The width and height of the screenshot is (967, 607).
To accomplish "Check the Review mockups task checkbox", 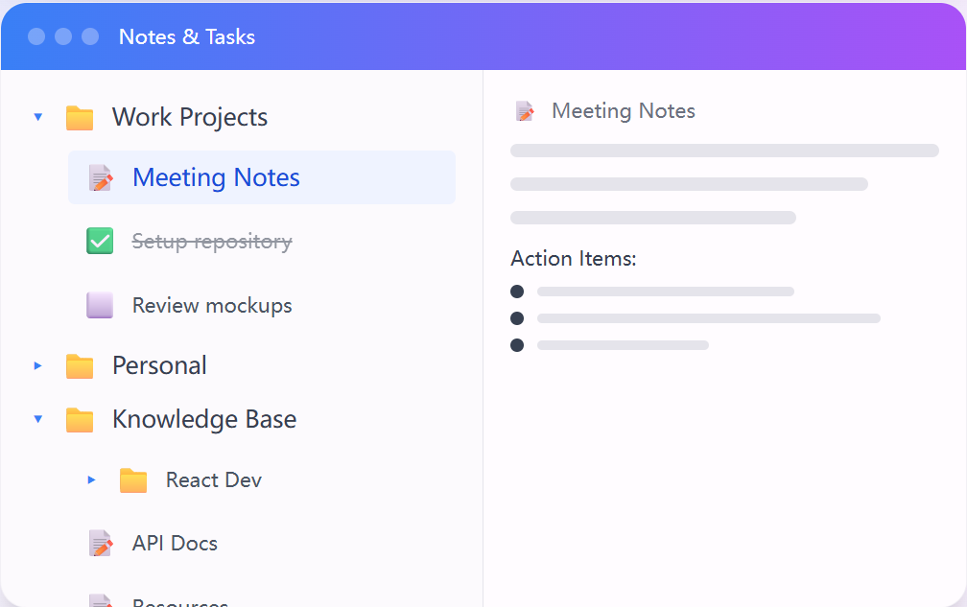I will (100, 306).
